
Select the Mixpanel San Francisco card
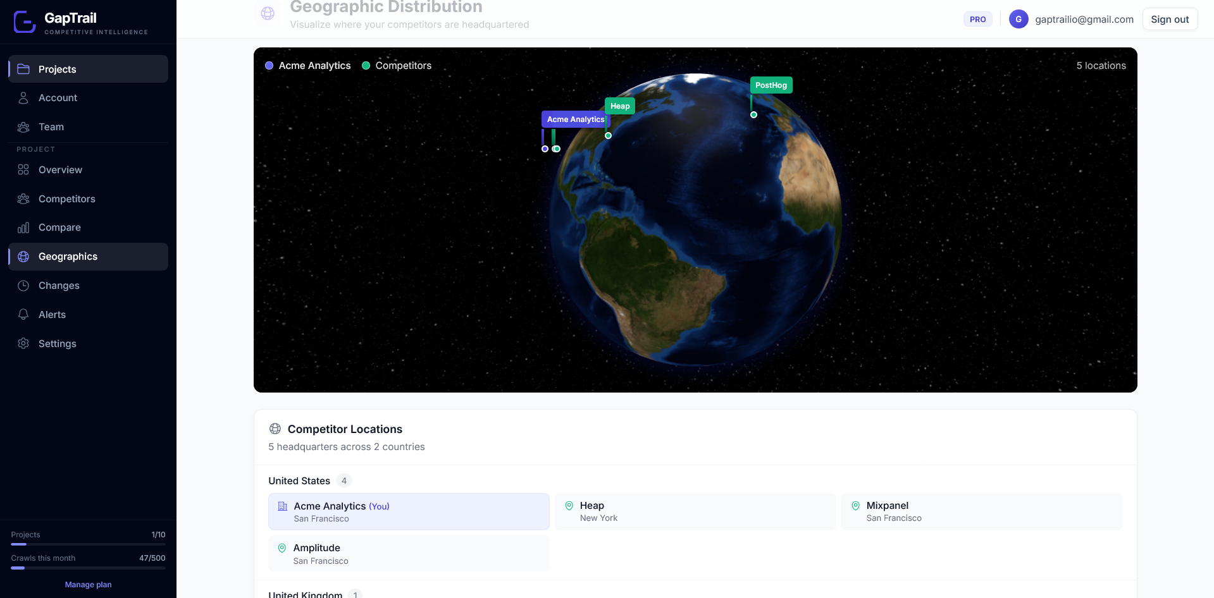click(x=982, y=511)
